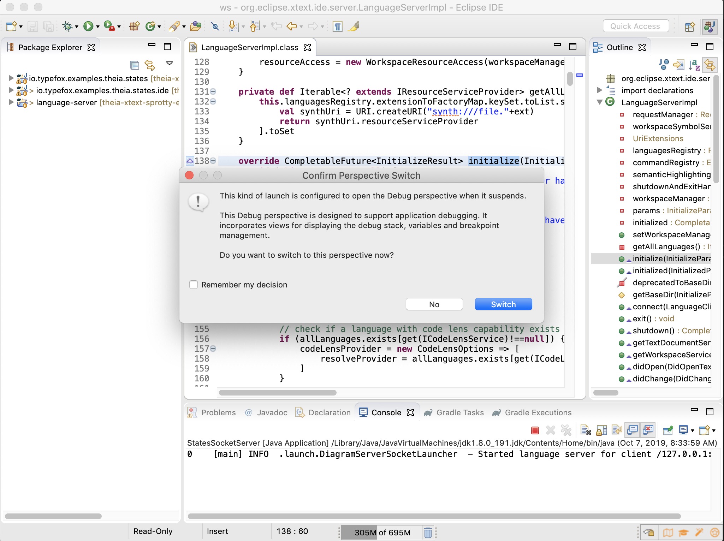Click the green Run button
This screenshot has width=724, height=541.
point(88,26)
